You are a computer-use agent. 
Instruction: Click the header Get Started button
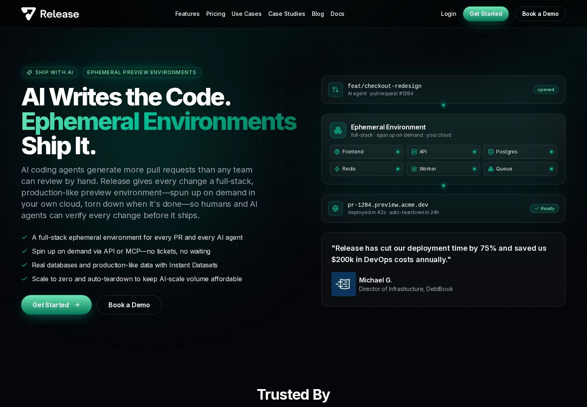coord(486,14)
